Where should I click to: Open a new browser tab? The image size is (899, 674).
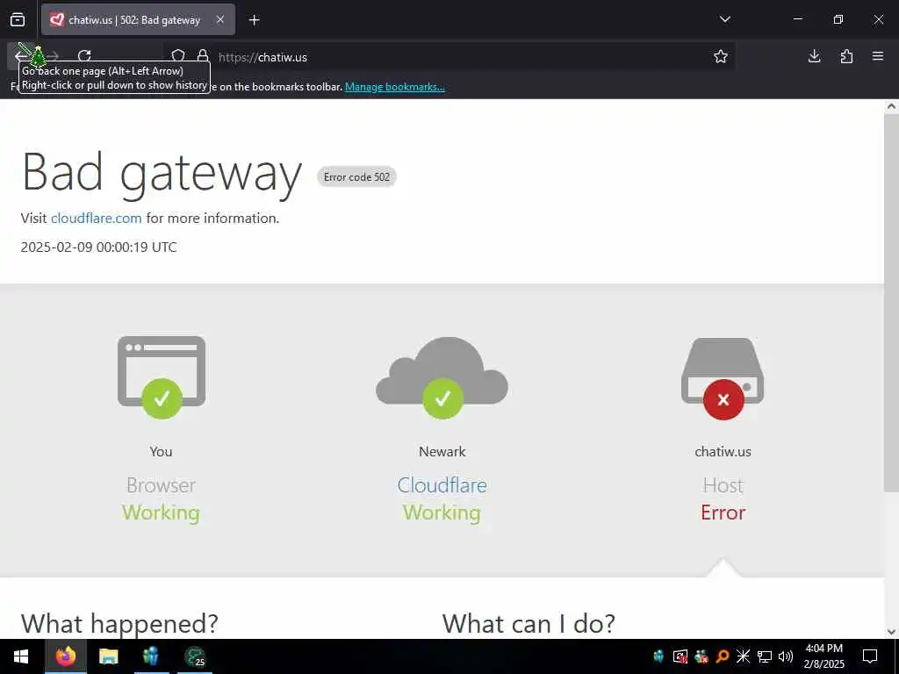click(x=255, y=20)
